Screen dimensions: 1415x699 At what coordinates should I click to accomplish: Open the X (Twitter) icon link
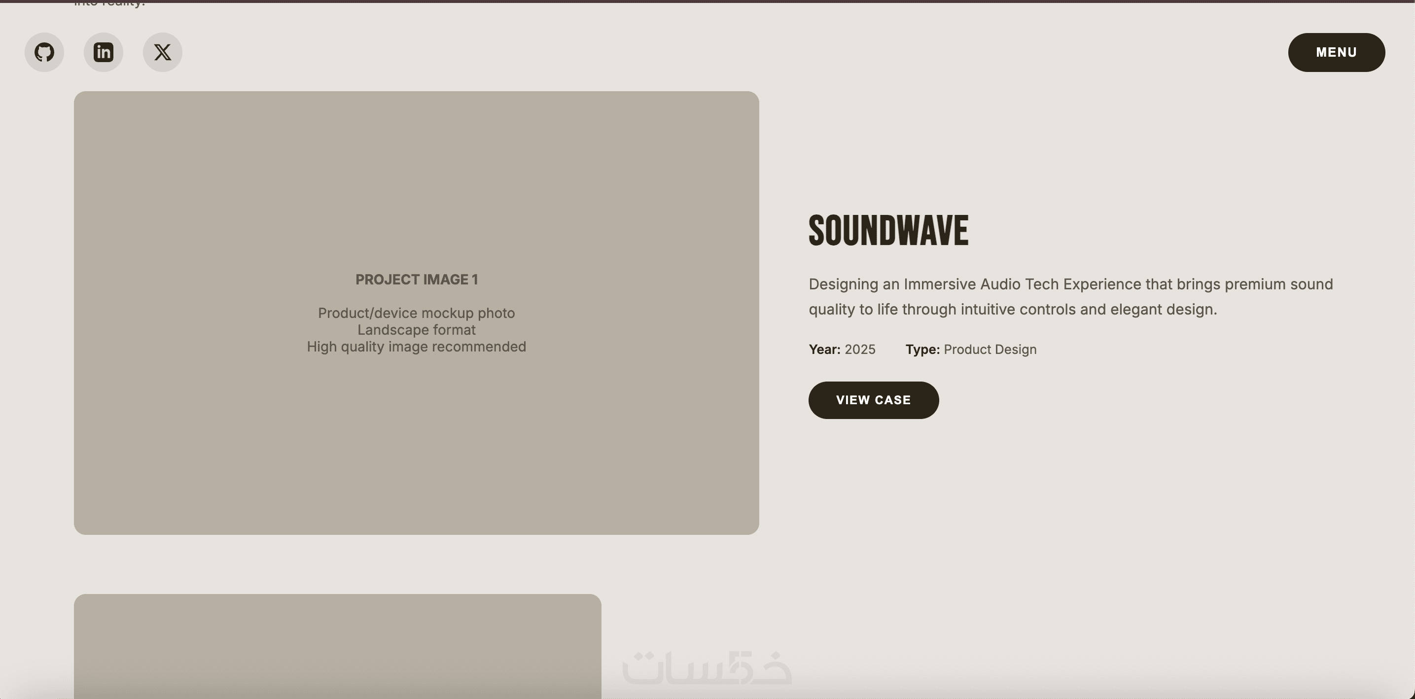(x=163, y=52)
